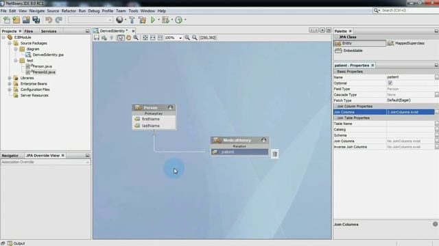
Task: Open the File menu
Action: (3, 11)
